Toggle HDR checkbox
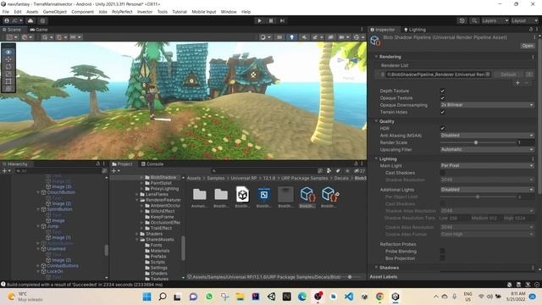The height and width of the screenshot is (305, 542). (x=442, y=128)
